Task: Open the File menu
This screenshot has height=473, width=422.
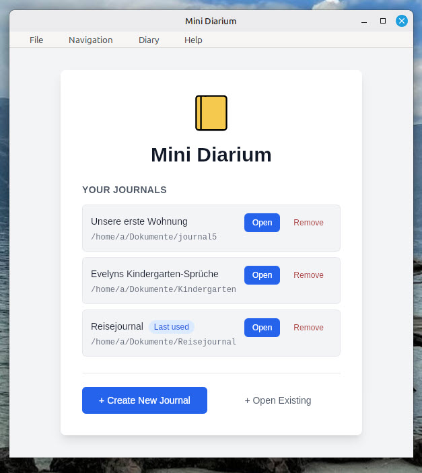Action: pyautogui.click(x=36, y=40)
